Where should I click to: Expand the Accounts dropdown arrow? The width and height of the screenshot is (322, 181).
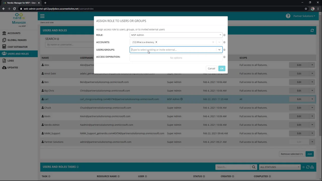tap(219, 42)
